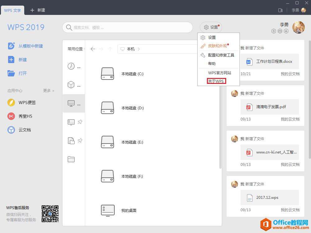Launch WPS便签 app
The height and width of the screenshot is (233, 311).
(x=22, y=103)
